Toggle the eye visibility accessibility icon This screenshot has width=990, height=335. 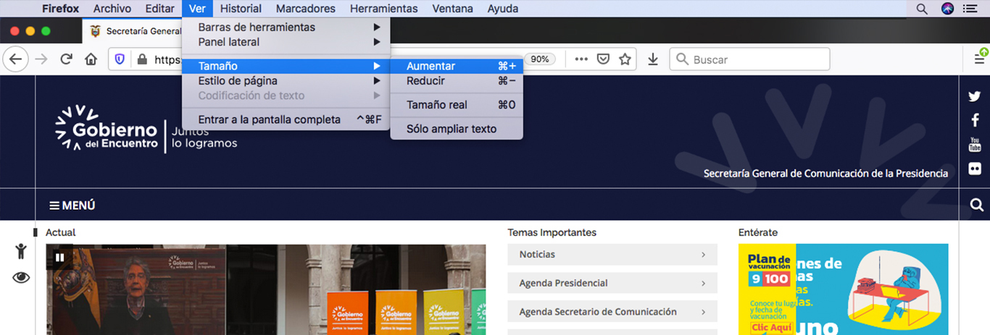point(21,277)
